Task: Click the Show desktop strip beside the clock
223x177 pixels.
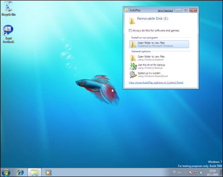Action: pos(221,172)
